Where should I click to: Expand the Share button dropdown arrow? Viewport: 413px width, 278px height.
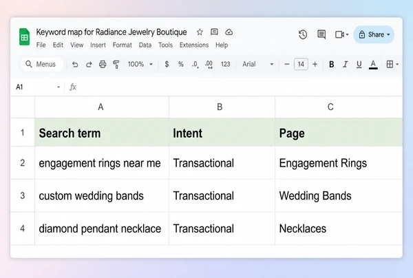(x=388, y=34)
